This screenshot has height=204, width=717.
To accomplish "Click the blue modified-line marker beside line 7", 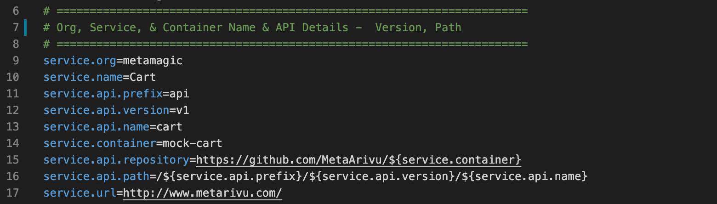I will tap(25, 28).
